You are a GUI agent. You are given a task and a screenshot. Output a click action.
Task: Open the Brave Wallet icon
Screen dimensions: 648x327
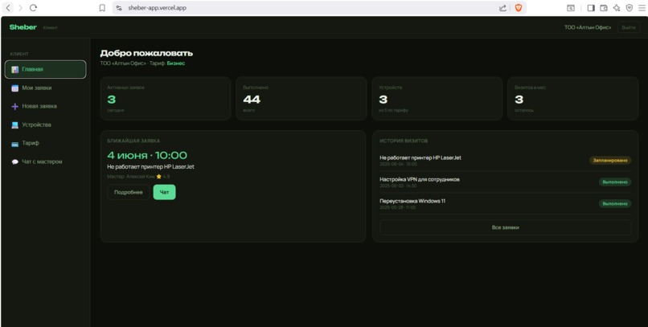click(x=604, y=8)
